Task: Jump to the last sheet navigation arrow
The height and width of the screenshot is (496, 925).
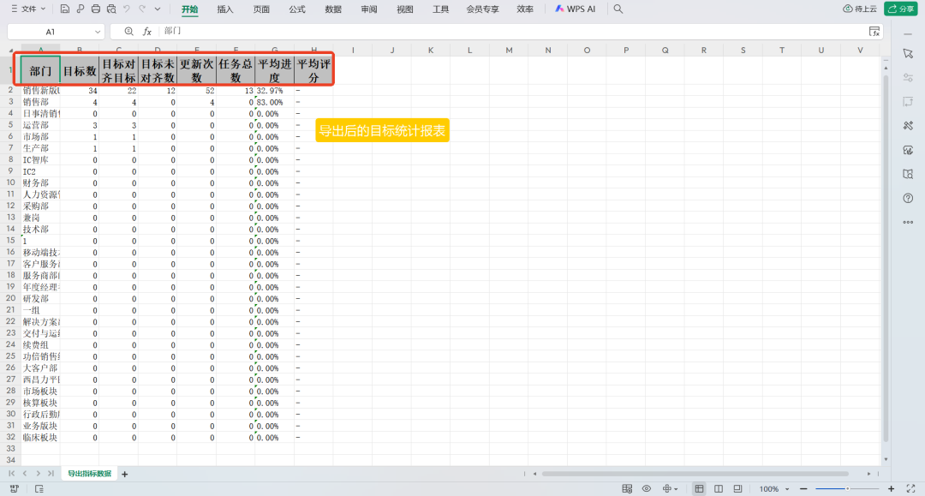Action: pyautogui.click(x=51, y=474)
